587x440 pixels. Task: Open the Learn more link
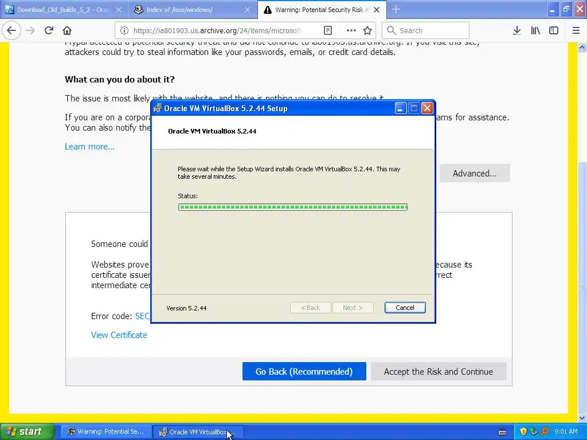pyautogui.click(x=89, y=147)
